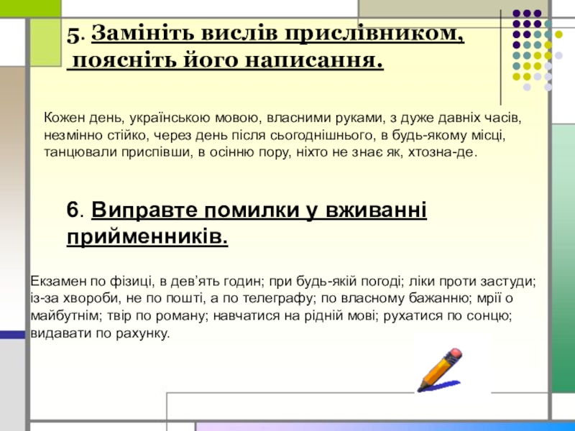Screen dimensions: 575x431
Task: Click the phrase 'в будь-якому місці'
Action: point(441,135)
